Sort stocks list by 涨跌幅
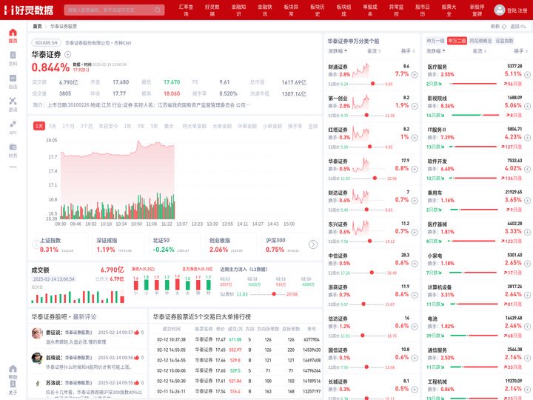This screenshot has width=533, height=400. (x=338, y=51)
